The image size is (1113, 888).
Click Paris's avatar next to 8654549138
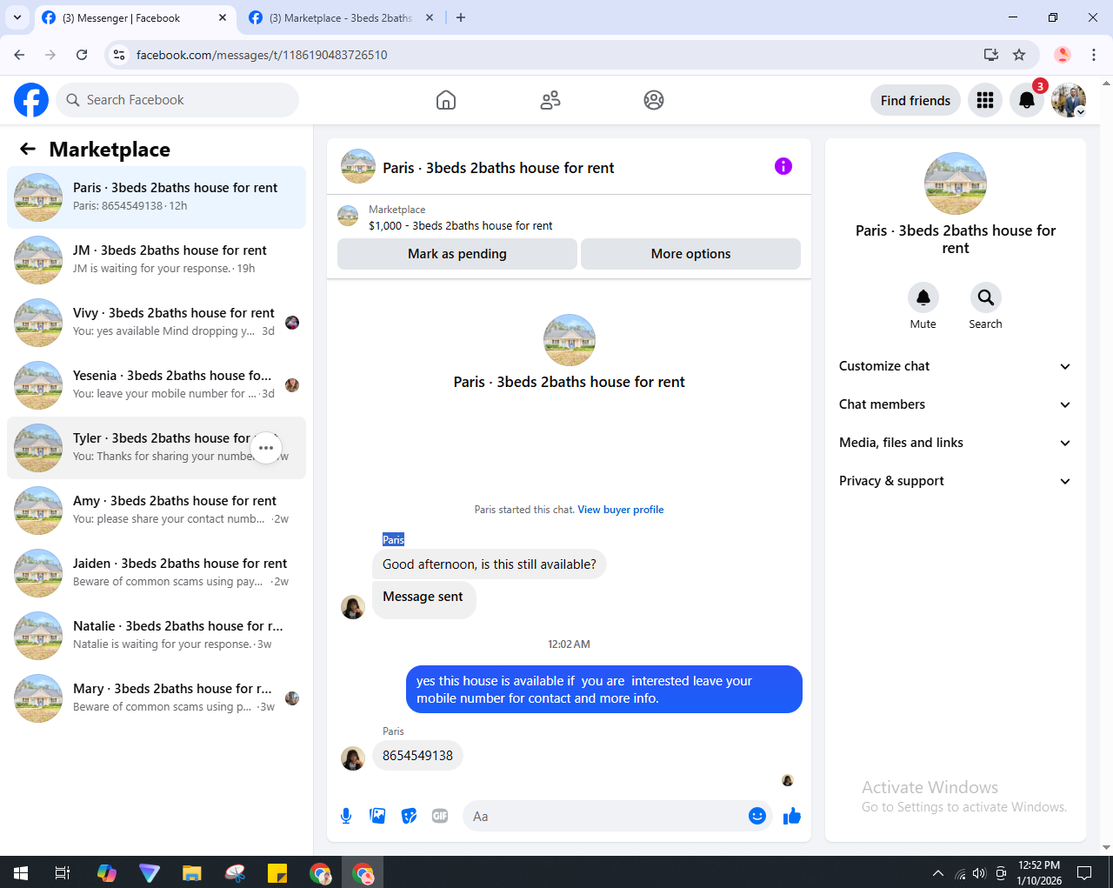[353, 758]
